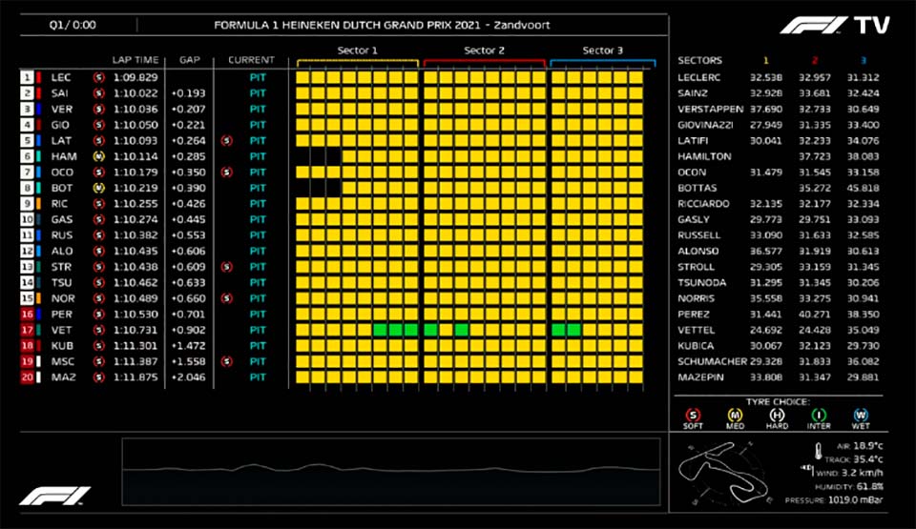Screen dimensions: 916x529
Task: Select the INTER tyre icon in Tyre Choice
Action: (x=819, y=416)
